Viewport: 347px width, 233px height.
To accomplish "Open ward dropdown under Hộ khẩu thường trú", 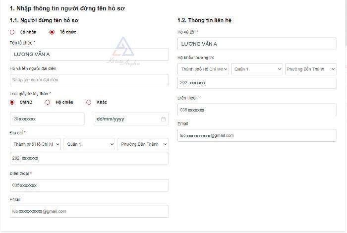I will 310,69.
